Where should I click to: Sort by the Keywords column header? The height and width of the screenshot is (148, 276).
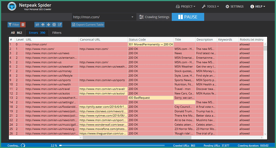tap(228, 40)
